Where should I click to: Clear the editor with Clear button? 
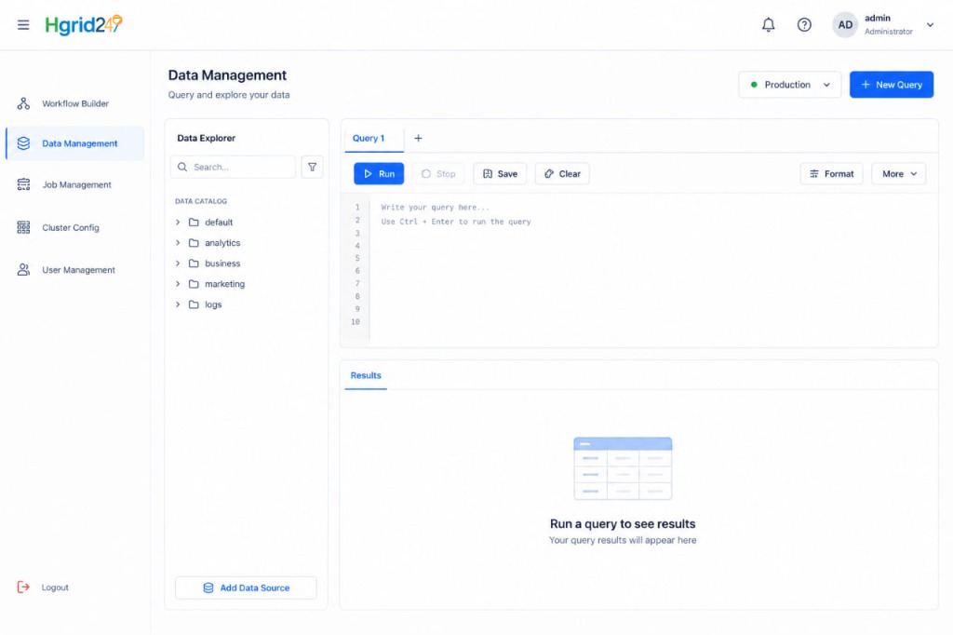point(562,174)
